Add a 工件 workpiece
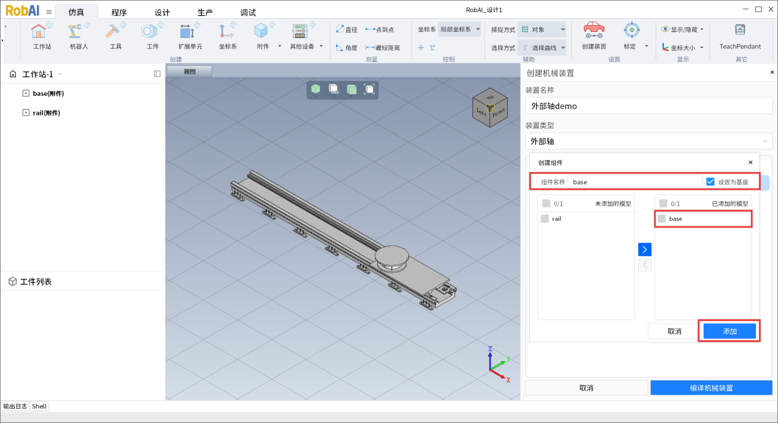The height and width of the screenshot is (423, 778). tap(152, 36)
